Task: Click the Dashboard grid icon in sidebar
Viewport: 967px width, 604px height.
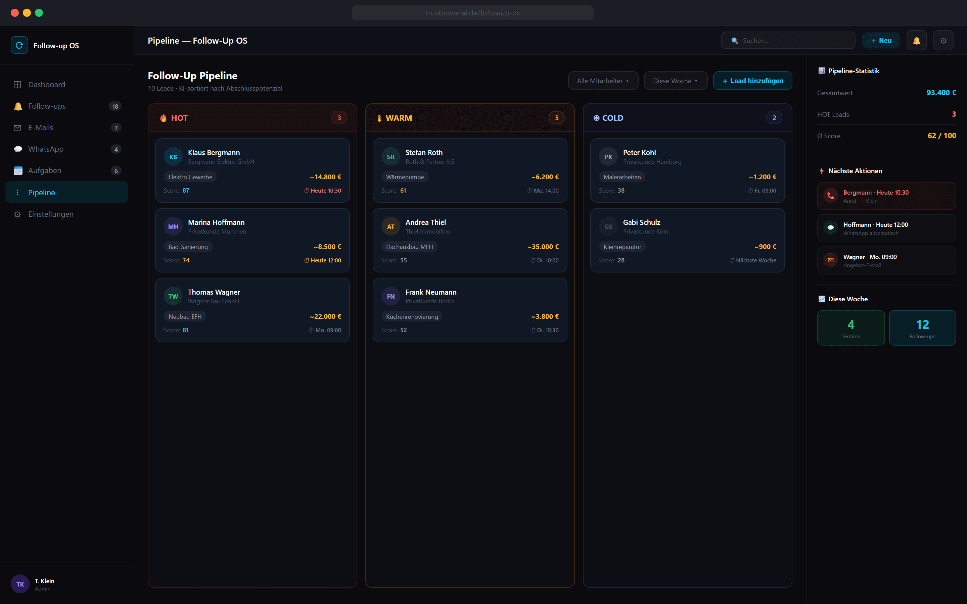Action: point(17,85)
